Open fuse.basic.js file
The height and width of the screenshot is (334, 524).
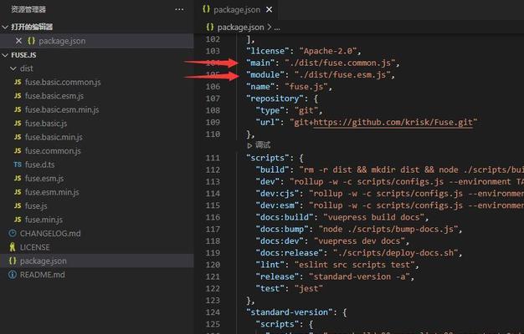tap(46, 124)
